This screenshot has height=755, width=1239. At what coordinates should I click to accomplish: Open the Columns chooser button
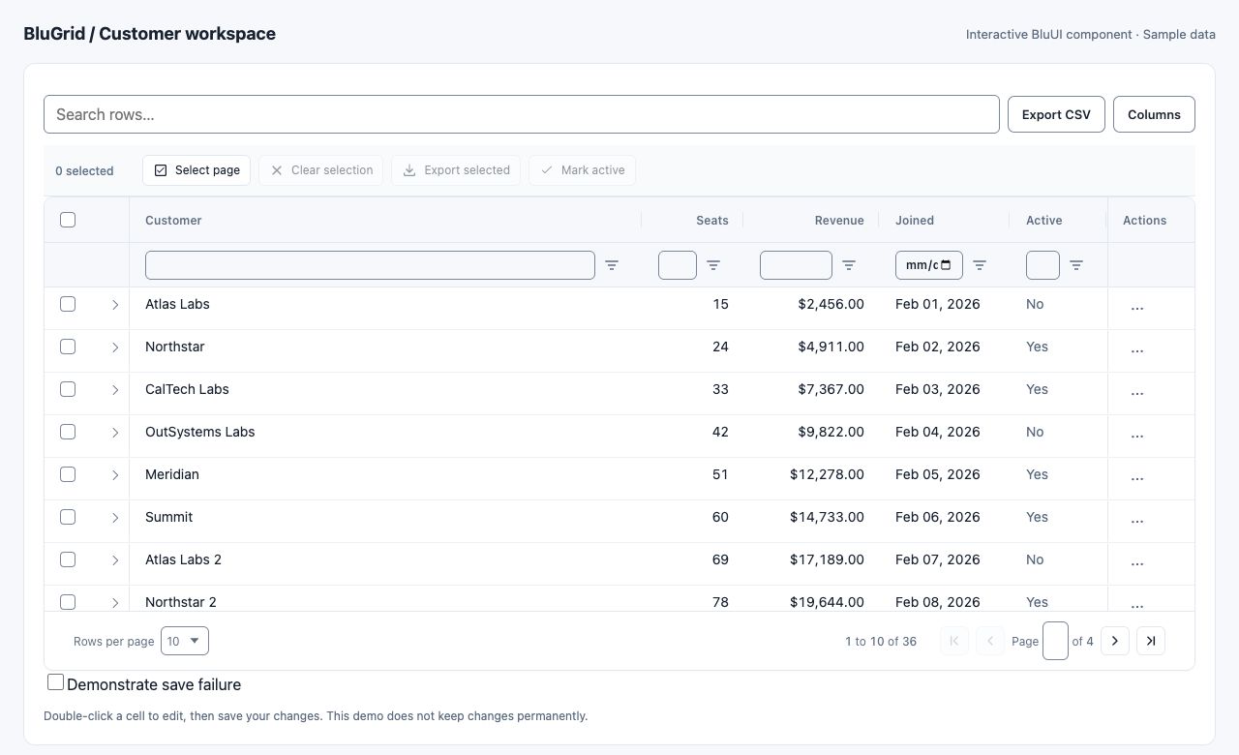pos(1154,114)
